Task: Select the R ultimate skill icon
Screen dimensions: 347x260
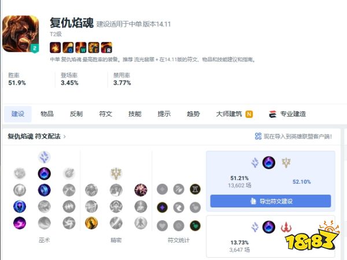Action: (106, 47)
